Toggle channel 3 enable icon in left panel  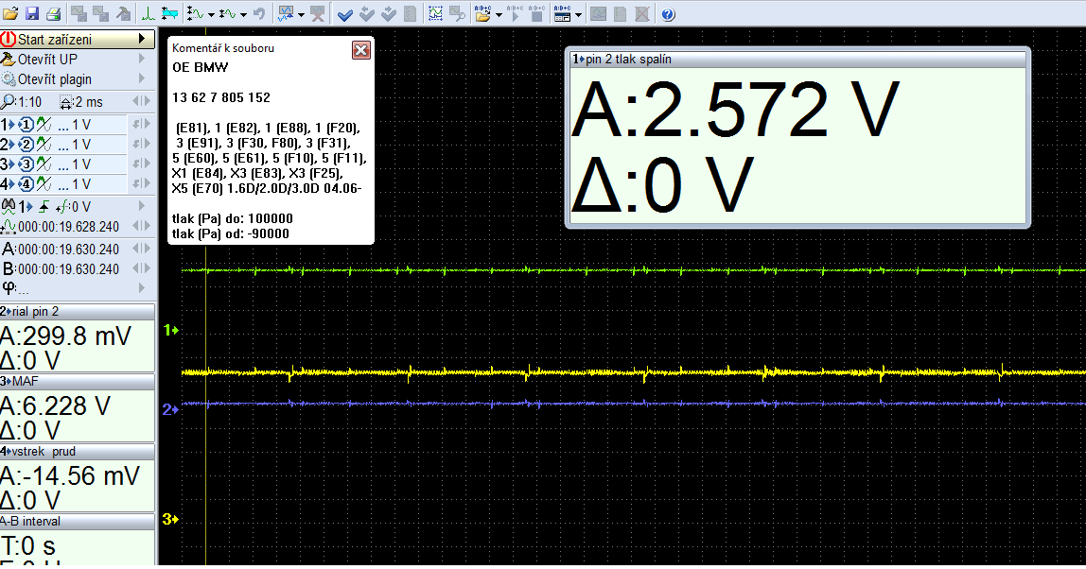click(x=26, y=164)
